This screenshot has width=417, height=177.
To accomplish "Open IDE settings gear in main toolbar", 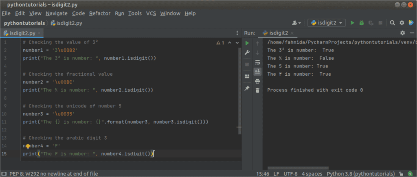I will pyautogui.click(x=402, y=23).
